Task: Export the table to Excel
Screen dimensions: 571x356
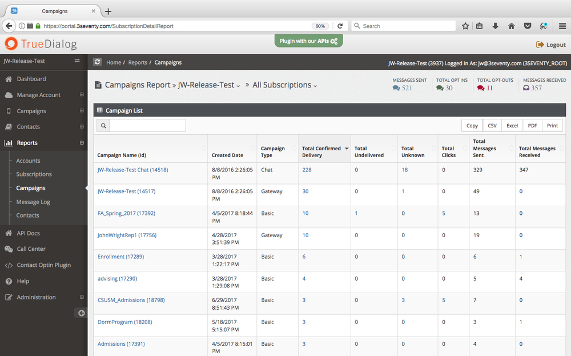Action: click(512, 125)
